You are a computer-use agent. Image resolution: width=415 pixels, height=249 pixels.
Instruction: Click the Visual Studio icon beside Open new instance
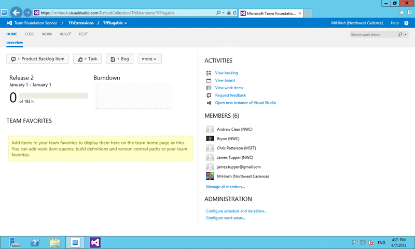(209, 103)
